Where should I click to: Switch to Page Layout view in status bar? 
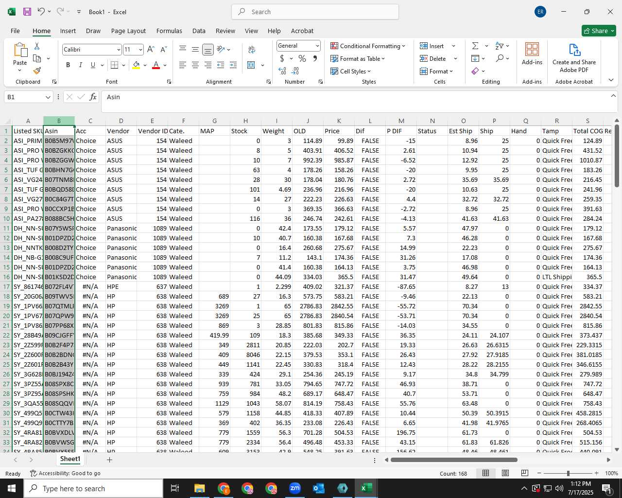pos(505,473)
